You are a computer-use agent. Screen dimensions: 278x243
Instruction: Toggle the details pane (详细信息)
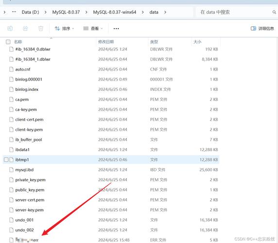point(262,29)
